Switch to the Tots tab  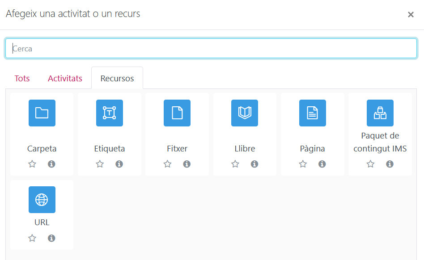coord(22,79)
